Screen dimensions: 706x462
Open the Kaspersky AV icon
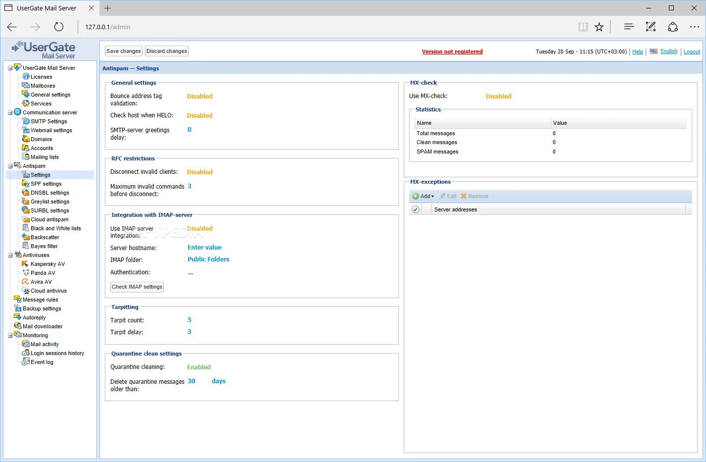[x=26, y=264]
